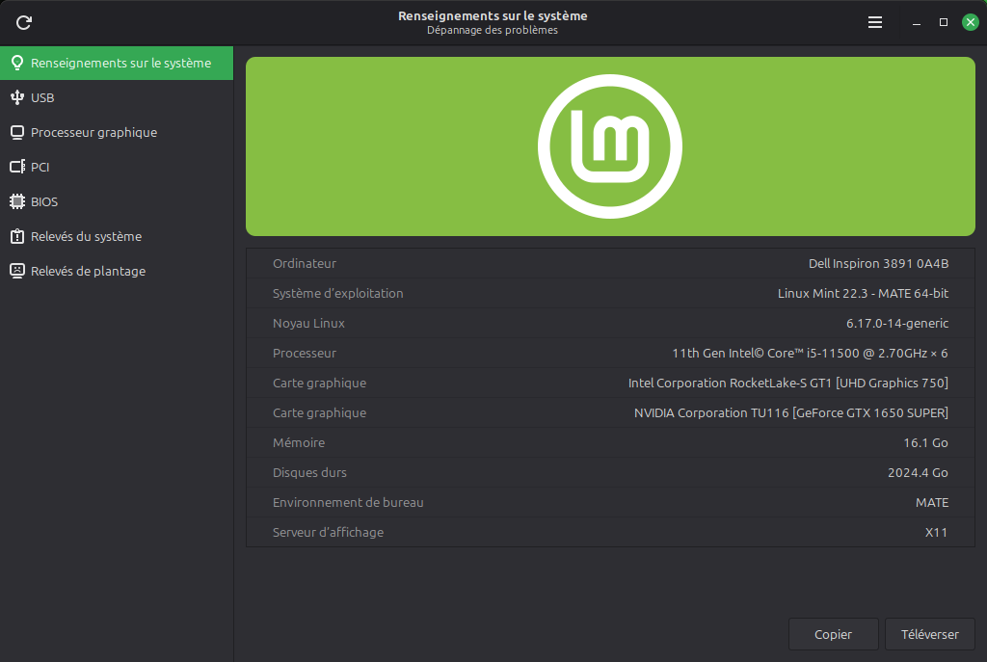Minimize the window
The height and width of the screenshot is (662, 987).
(x=917, y=23)
